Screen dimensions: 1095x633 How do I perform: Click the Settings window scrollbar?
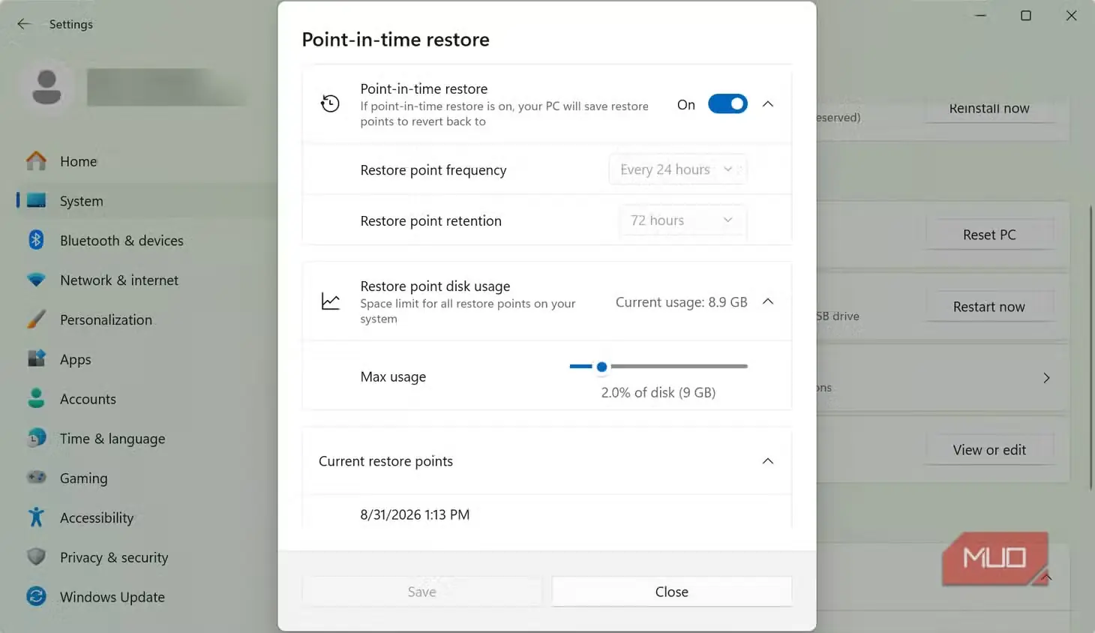click(x=1090, y=346)
